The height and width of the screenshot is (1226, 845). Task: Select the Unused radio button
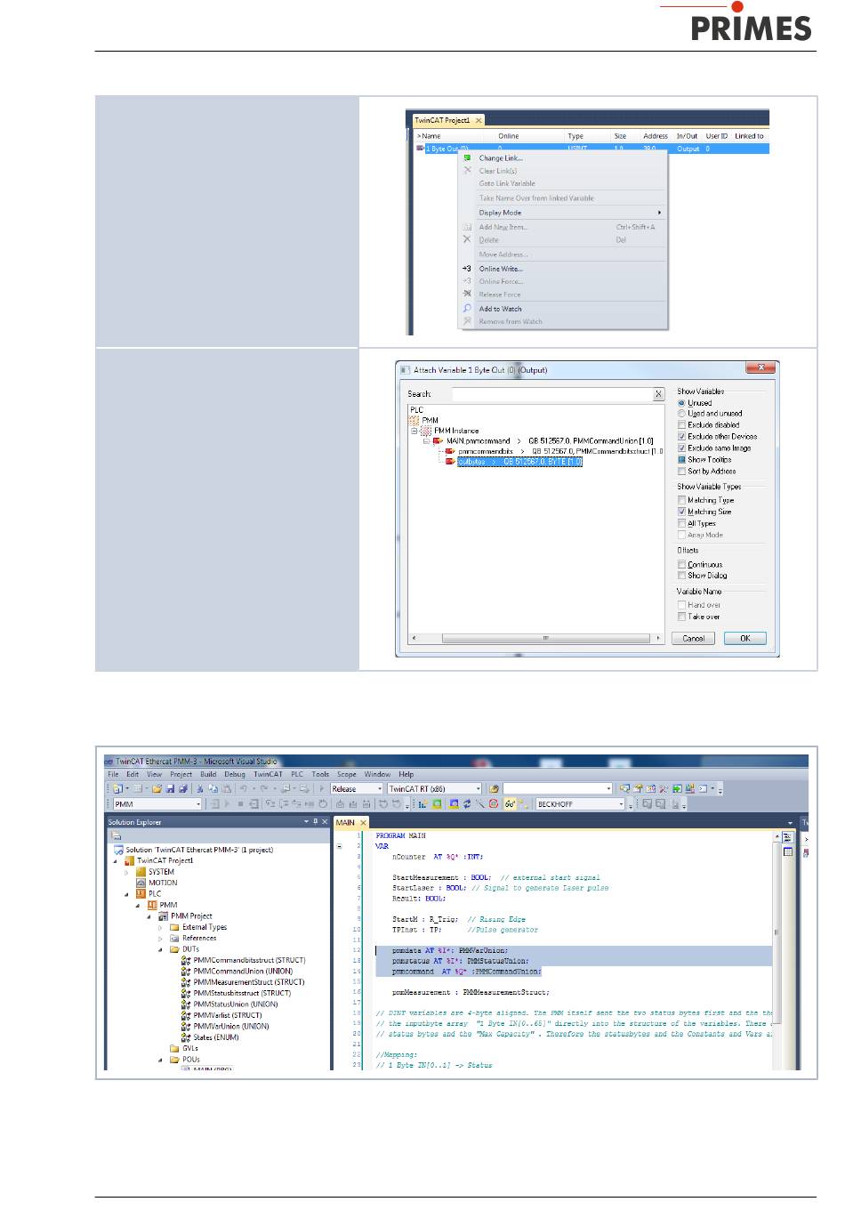point(682,403)
